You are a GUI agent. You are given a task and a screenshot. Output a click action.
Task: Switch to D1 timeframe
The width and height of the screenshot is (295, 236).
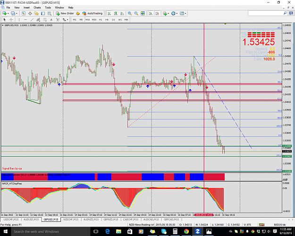113,19
